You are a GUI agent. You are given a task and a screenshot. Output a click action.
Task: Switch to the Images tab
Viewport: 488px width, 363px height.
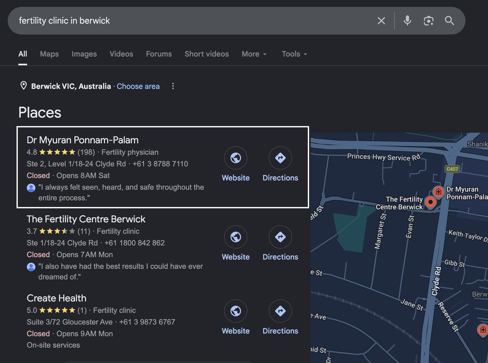point(84,54)
